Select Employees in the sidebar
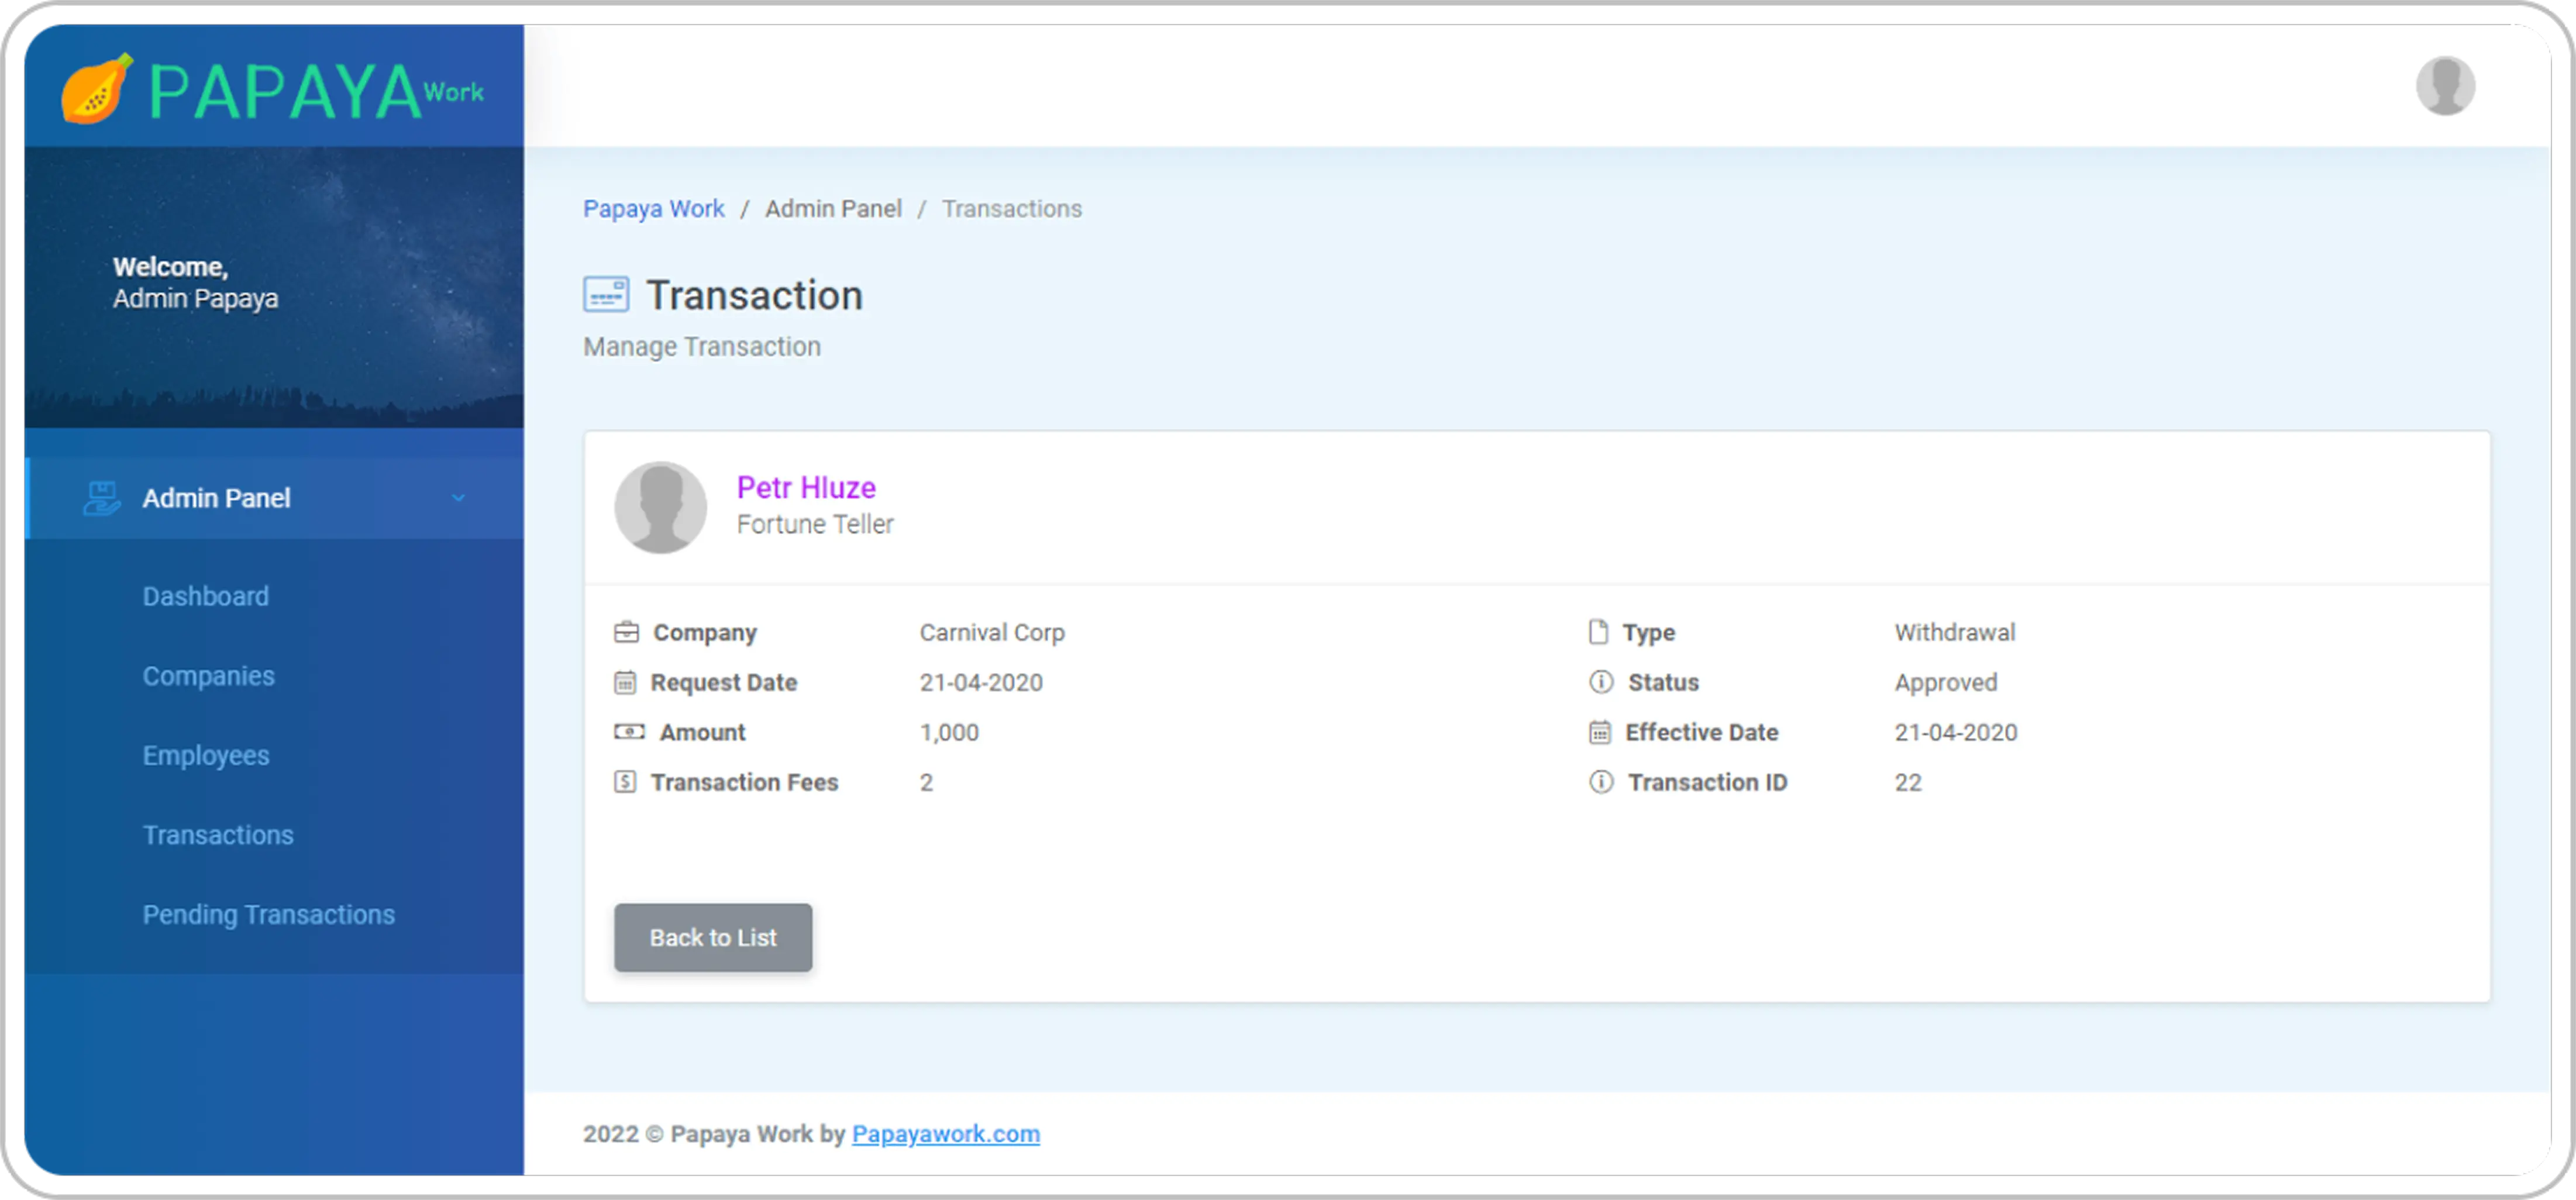The image size is (2576, 1200). tap(206, 755)
